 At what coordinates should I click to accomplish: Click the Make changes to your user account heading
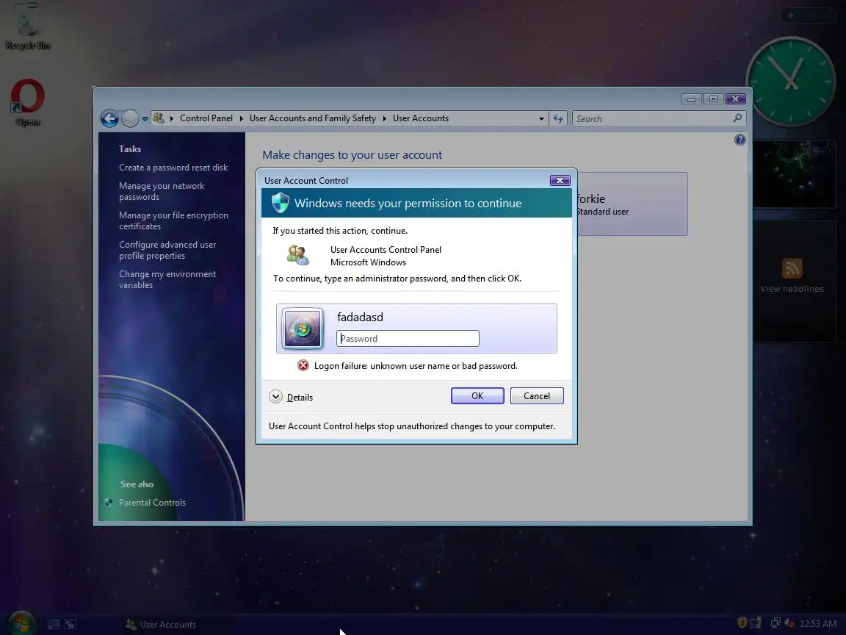click(352, 155)
